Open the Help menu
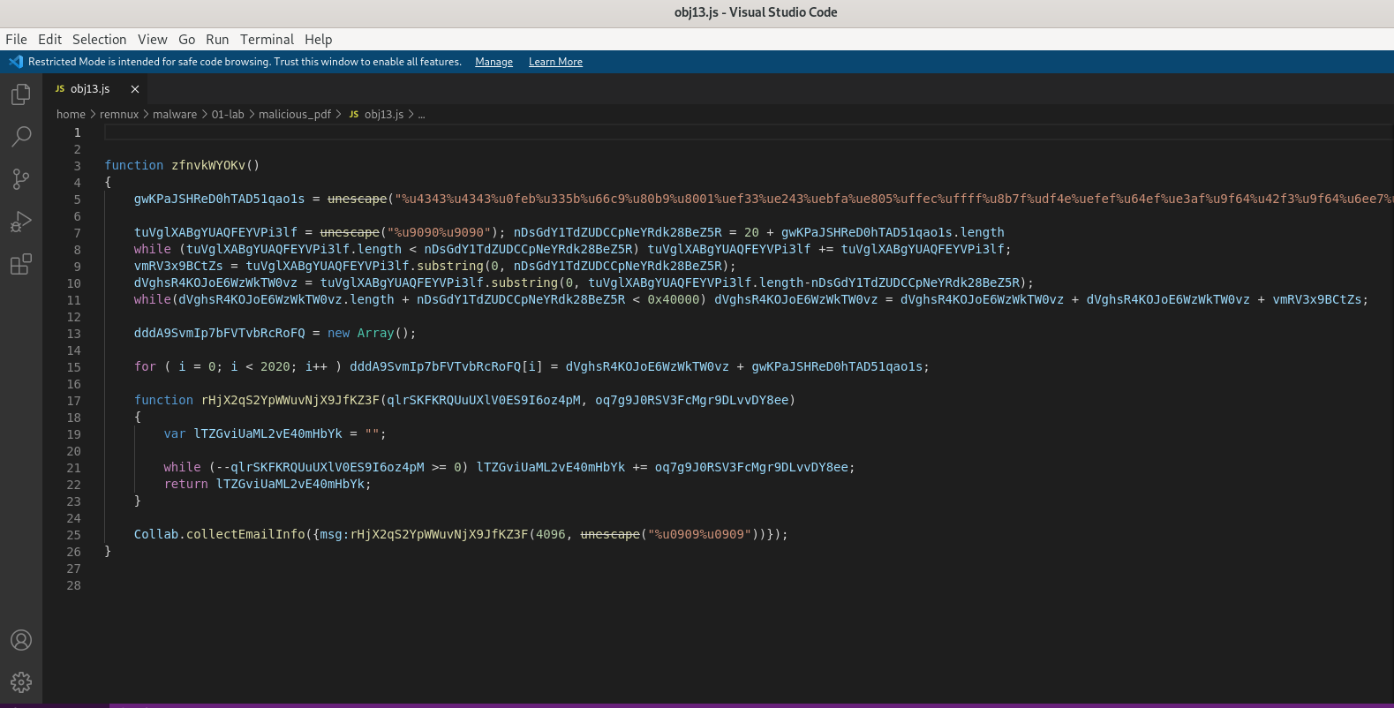 (x=319, y=40)
